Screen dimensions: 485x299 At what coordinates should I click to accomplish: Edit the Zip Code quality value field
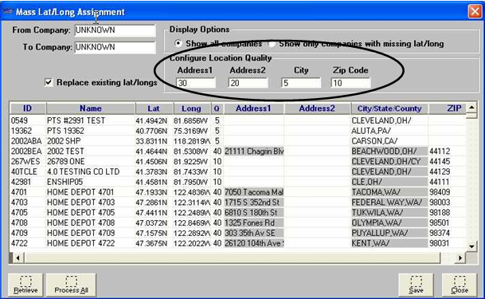pos(350,83)
